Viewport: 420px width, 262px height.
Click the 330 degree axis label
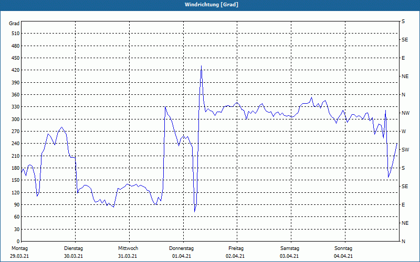(16, 107)
